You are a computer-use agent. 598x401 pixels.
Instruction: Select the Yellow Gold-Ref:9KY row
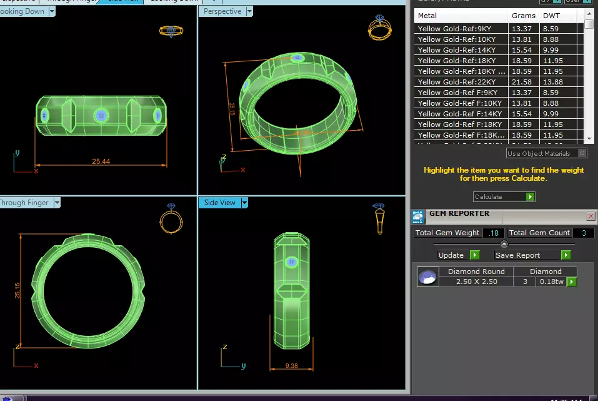coord(499,29)
